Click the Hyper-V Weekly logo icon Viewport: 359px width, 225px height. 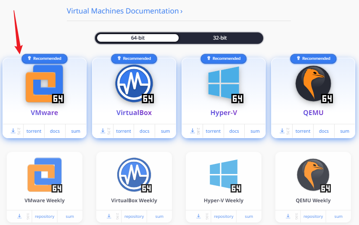[225, 176]
